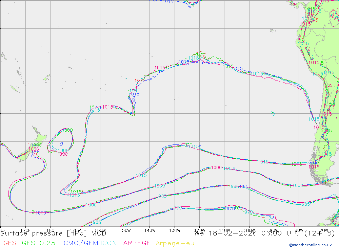
Task: Click the 140W longitude axis label
Action: coord(150,230)
